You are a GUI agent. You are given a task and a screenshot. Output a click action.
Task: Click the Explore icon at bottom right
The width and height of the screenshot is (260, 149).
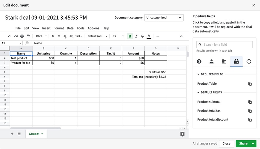[x=182, y=134]
